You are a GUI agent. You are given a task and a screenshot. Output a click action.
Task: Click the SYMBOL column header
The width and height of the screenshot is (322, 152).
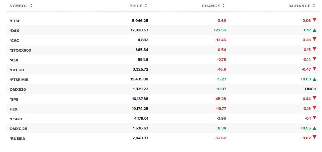click(x=19, y=6)
